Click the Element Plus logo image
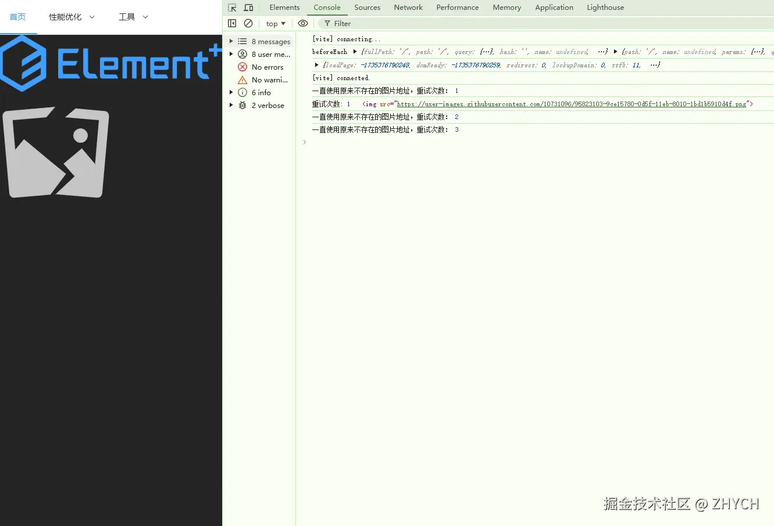This screenshot has width=774, height=526. (111, 63)
